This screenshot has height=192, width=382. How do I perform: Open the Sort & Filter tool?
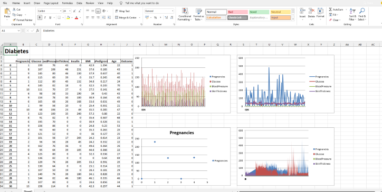point(352,15)
